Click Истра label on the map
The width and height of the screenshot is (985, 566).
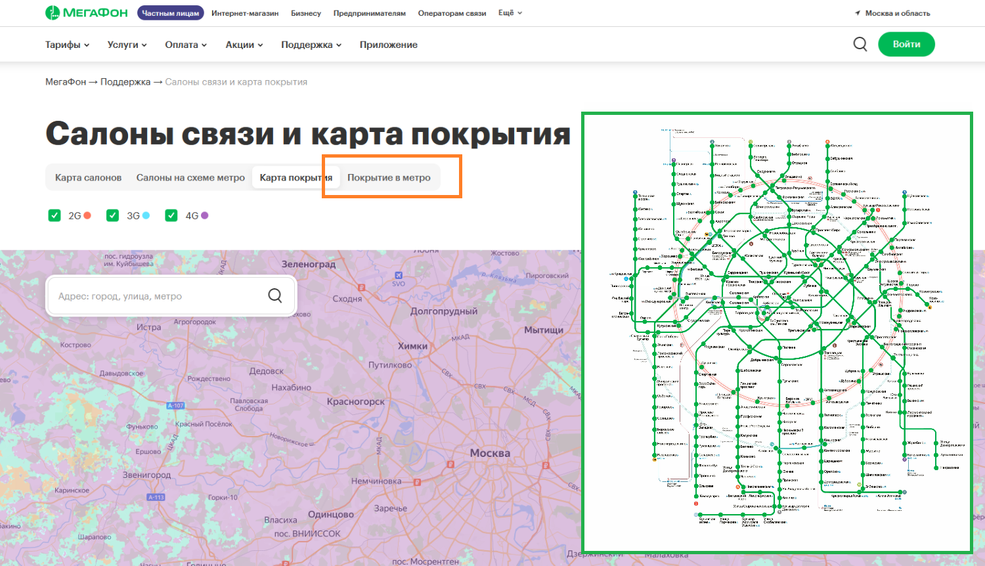tap(149, 327)
